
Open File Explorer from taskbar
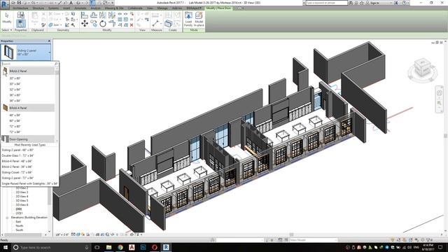point(109,247)
